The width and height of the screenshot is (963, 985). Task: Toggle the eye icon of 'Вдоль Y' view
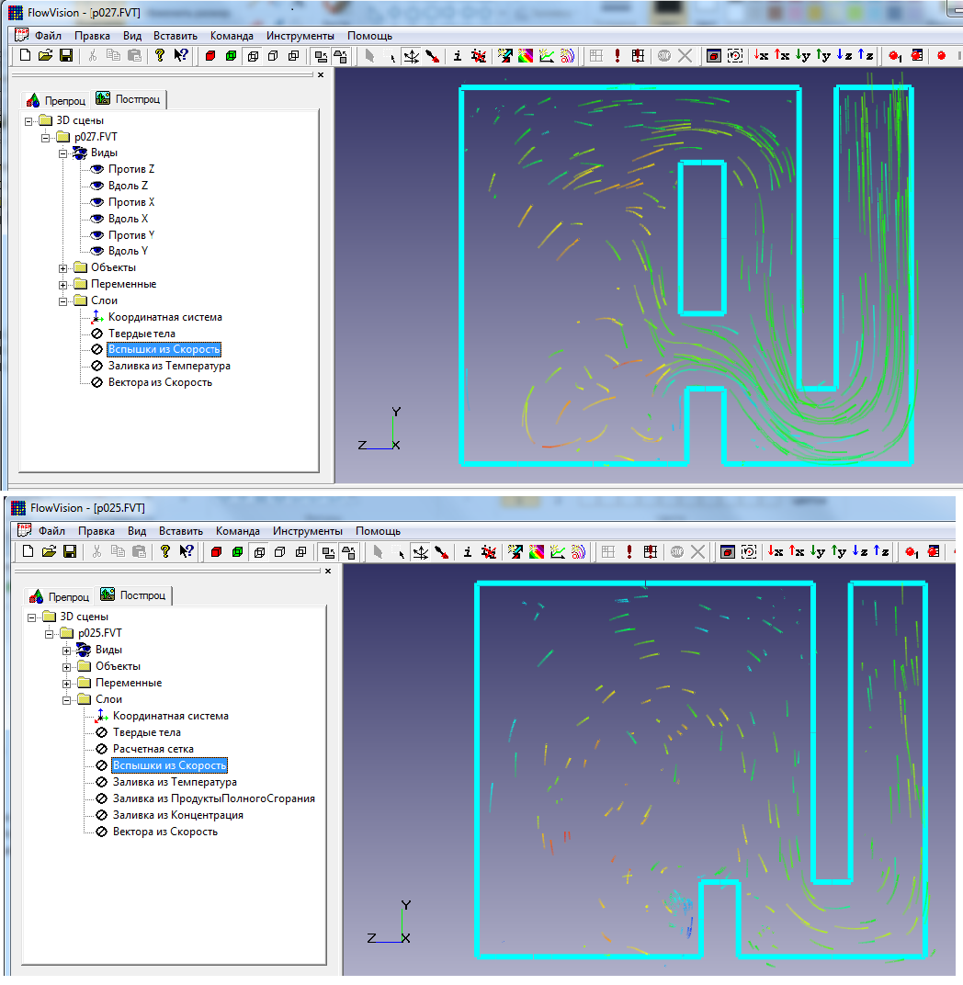(96, 251)
